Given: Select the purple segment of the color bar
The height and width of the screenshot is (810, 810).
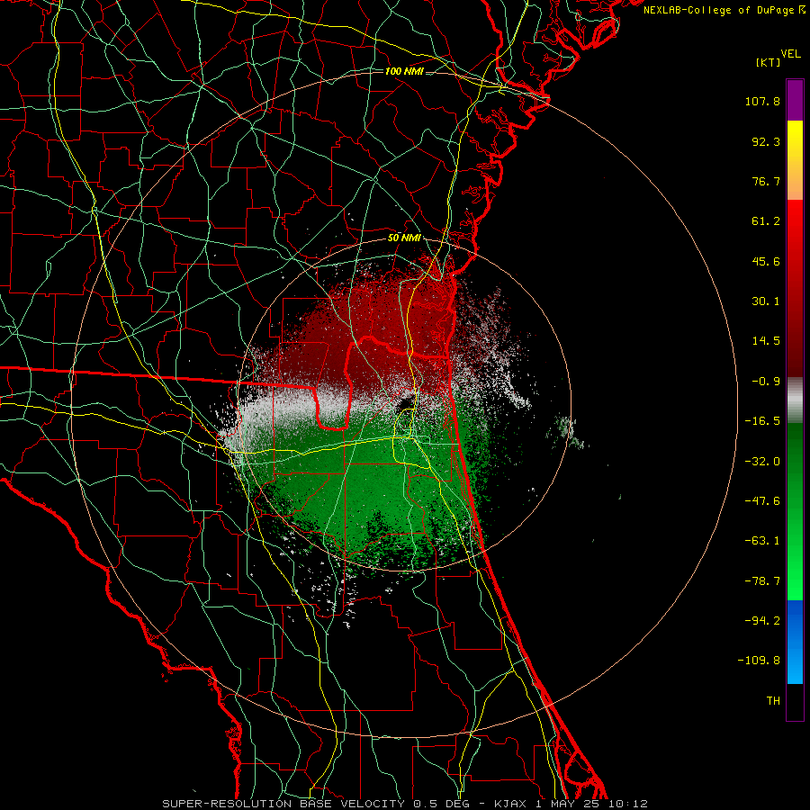Looking at the screenshot, I should [x=795, y=100].
